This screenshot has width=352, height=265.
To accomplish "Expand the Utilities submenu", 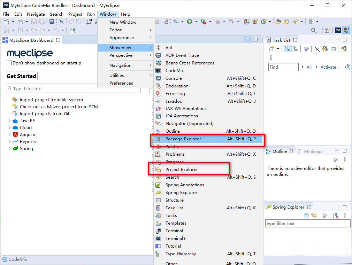I will [x=126, y=76].
